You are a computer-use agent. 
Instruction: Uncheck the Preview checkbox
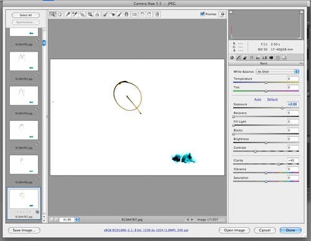(x=202, y=14)
